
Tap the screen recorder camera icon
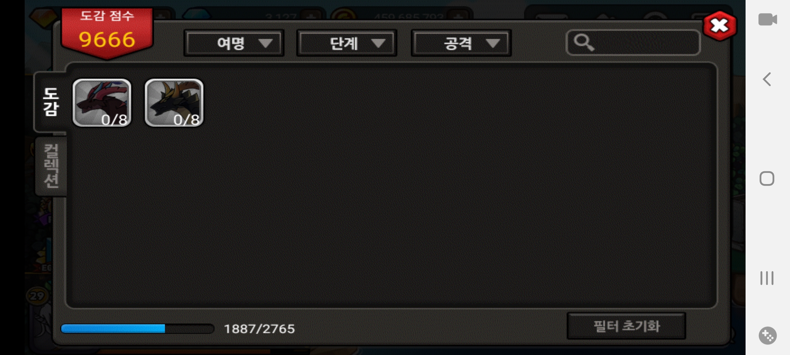point(768,19)
